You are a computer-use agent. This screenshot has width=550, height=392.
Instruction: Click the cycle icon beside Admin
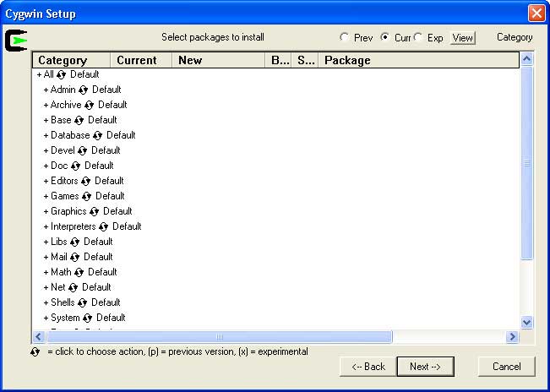pyautogui.click(x=83, y=90)
